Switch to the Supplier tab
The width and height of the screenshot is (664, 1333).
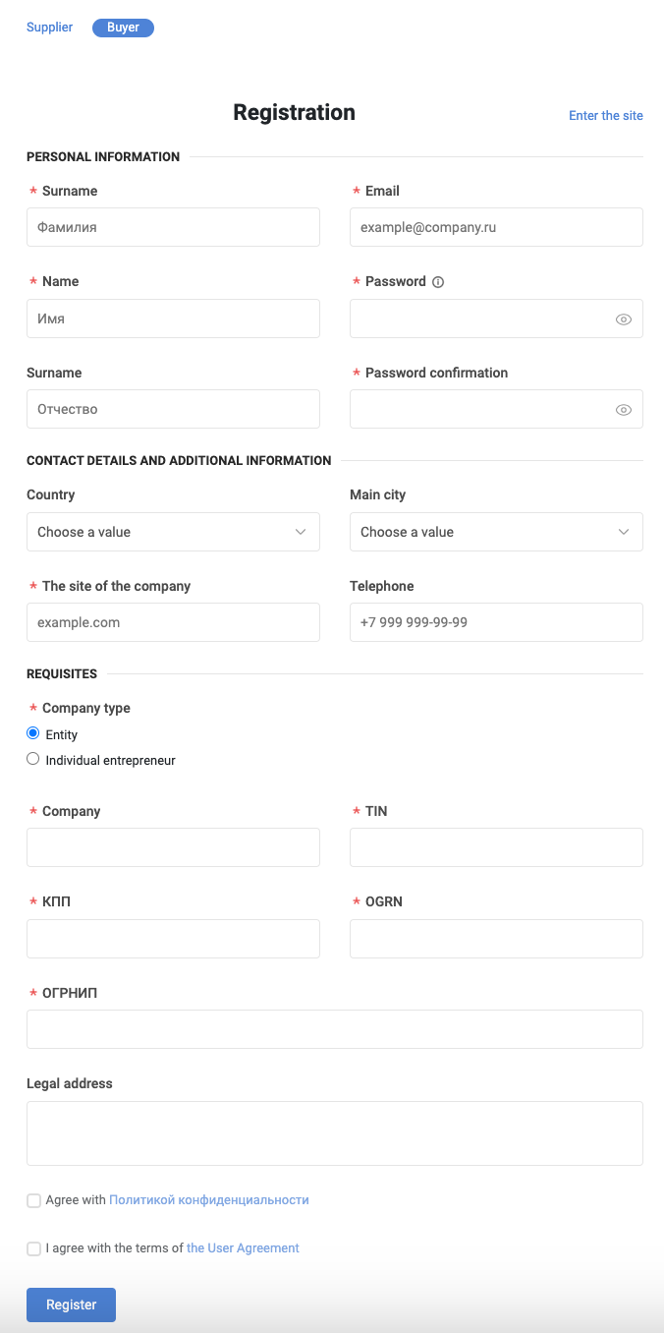[50, 28]
